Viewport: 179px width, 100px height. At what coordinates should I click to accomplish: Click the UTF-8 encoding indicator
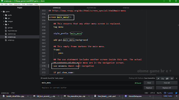coord(152,93)
